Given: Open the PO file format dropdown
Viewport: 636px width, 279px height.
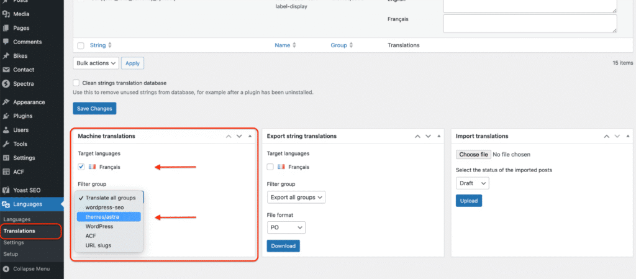Looking at the screenshot, I should (x=286, y=228).
